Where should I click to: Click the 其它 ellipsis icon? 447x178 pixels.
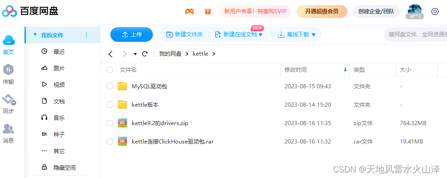click(44, 151)
